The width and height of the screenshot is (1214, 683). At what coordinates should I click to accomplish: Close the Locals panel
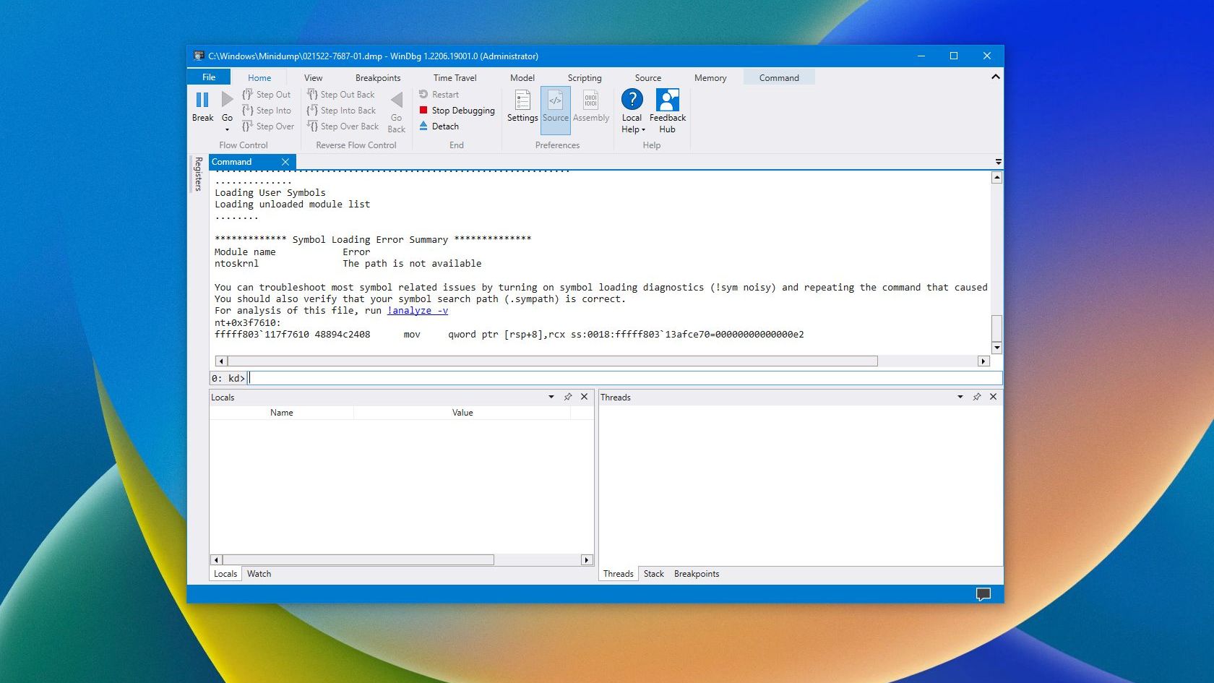click(584, 397)
